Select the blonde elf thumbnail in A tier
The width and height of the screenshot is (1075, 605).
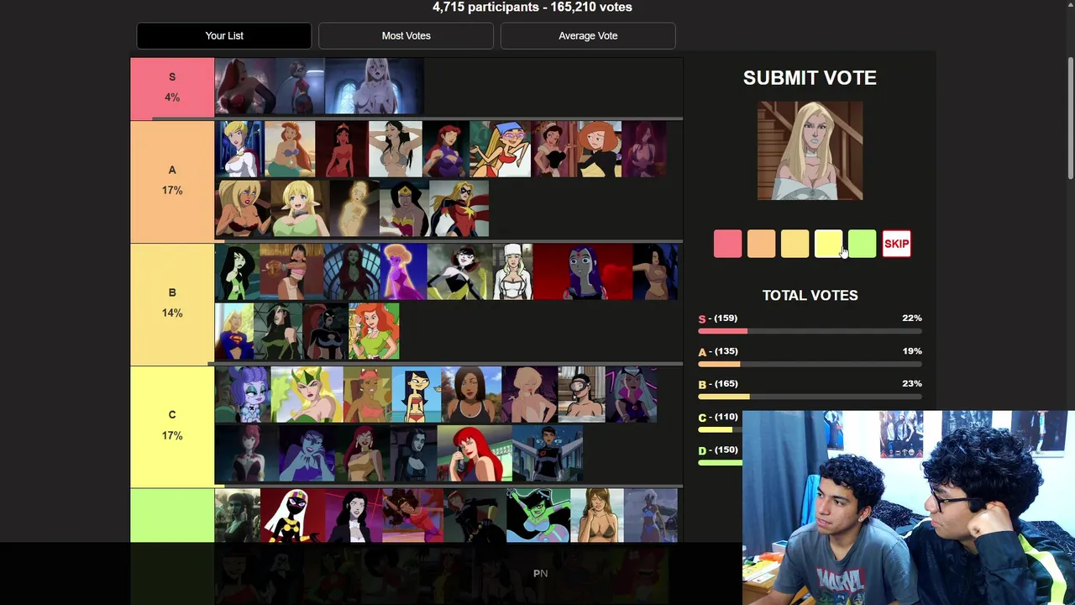coord(301,209)
